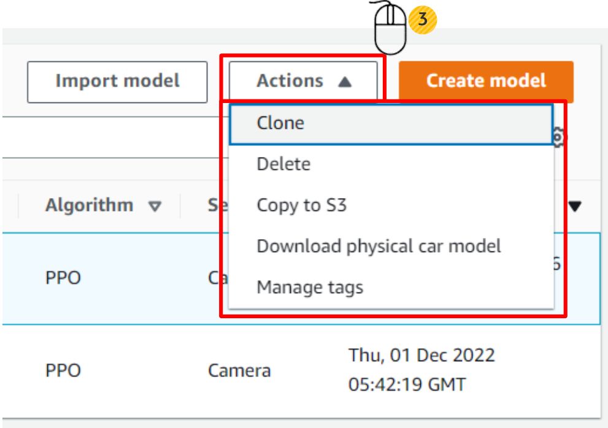Choose Delete in the Actions menu
The height and width of the screenshot is (428, 608).
coord(283,164)
